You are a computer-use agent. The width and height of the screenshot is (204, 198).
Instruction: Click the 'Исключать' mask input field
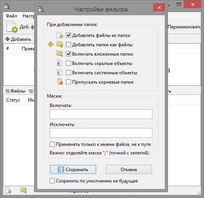click(x=101, y=133)
